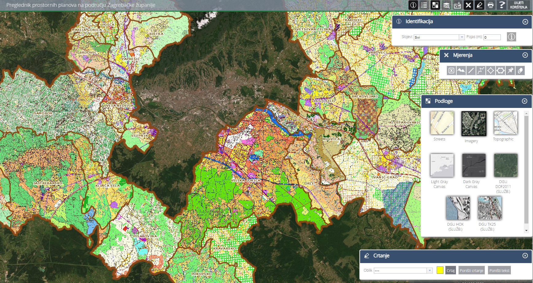533x283 pixels.
Task: Select the polygon measurement tool
Action: point(500,71)
